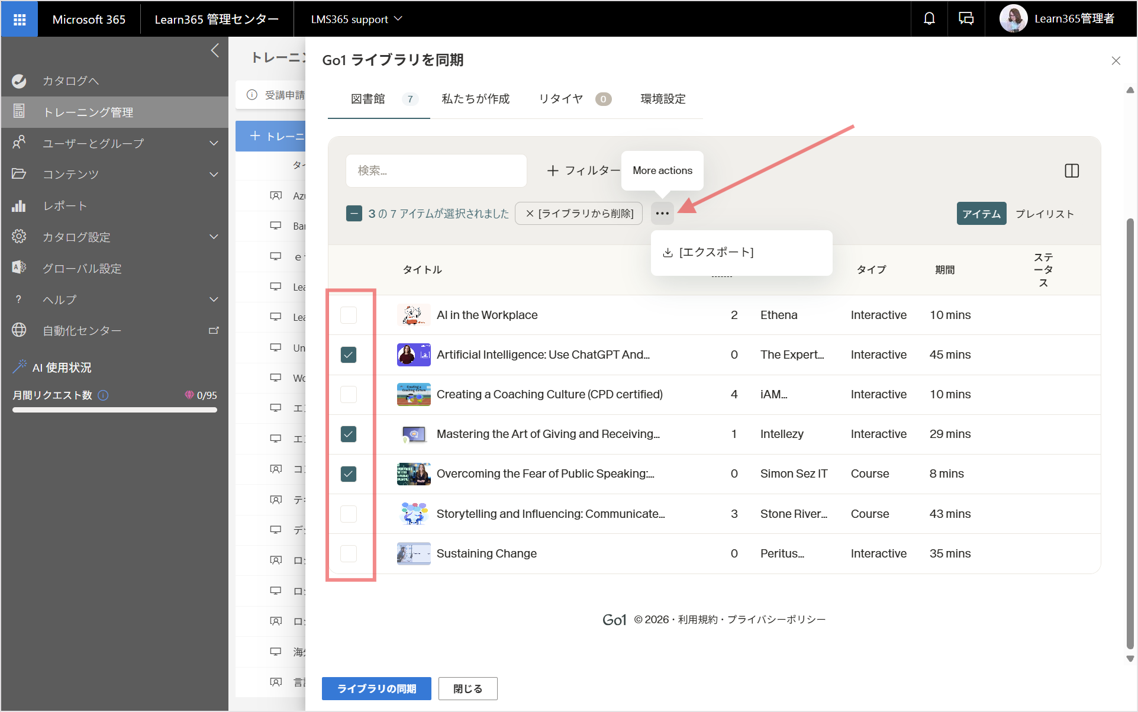
Task: Expand the Help section chevron
Action: (x=214, y=299)
